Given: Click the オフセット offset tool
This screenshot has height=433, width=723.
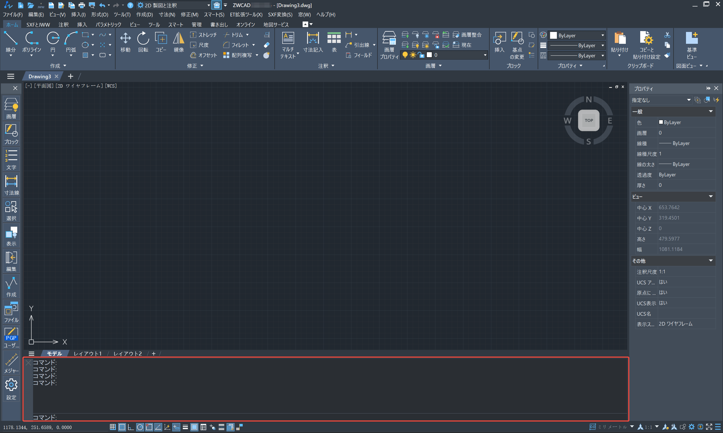Looking at the screenshot, I should click(204, 55).
